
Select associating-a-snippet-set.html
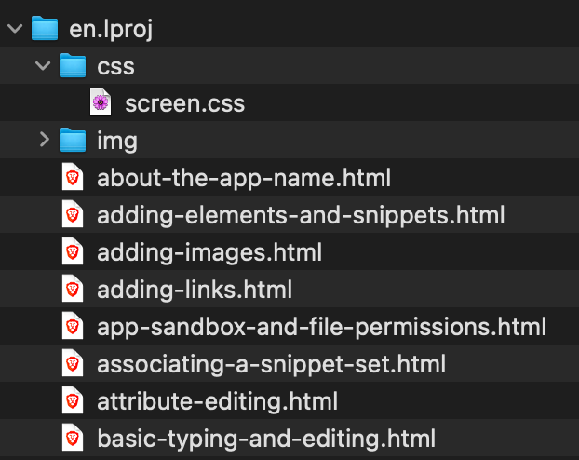pos(271,364)
